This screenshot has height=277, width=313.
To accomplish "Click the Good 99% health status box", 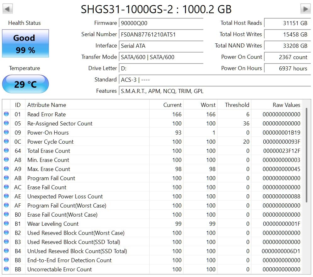I will click(x=25, y=44).
